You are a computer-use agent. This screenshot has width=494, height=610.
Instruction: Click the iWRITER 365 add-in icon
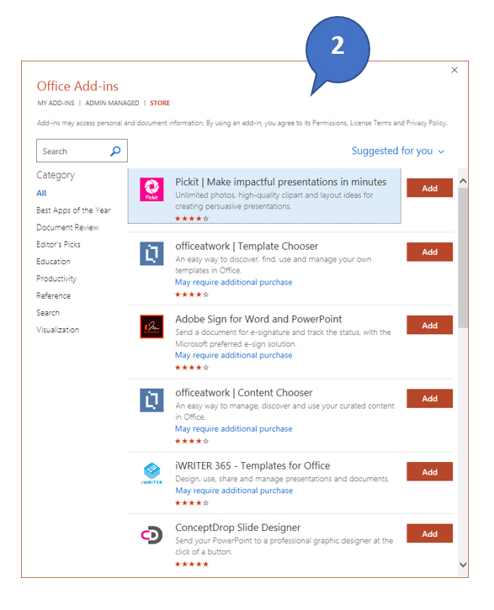151,473
